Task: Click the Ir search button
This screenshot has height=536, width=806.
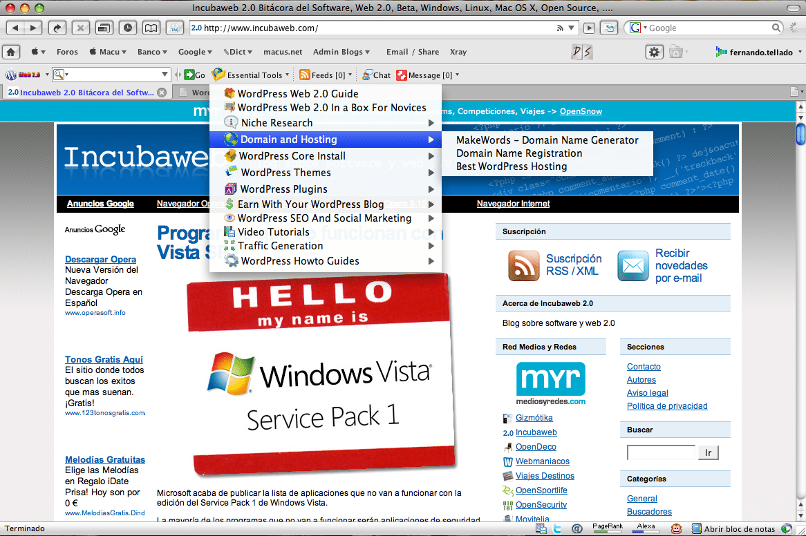Action: pyautogui.click(x=709, y=452)
